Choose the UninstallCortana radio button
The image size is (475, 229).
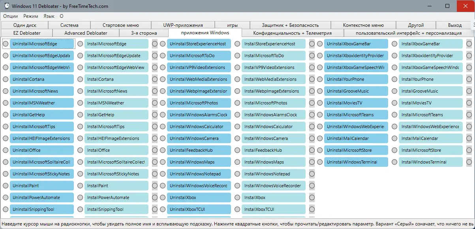coord(6,79)
